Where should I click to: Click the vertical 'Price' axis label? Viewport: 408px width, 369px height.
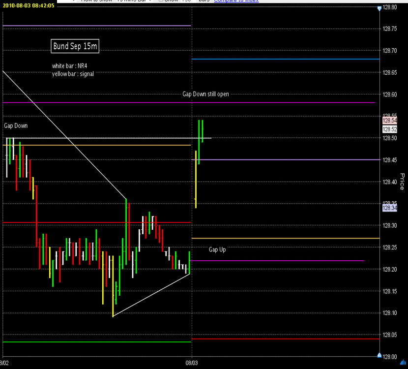(x=402, y=182)
